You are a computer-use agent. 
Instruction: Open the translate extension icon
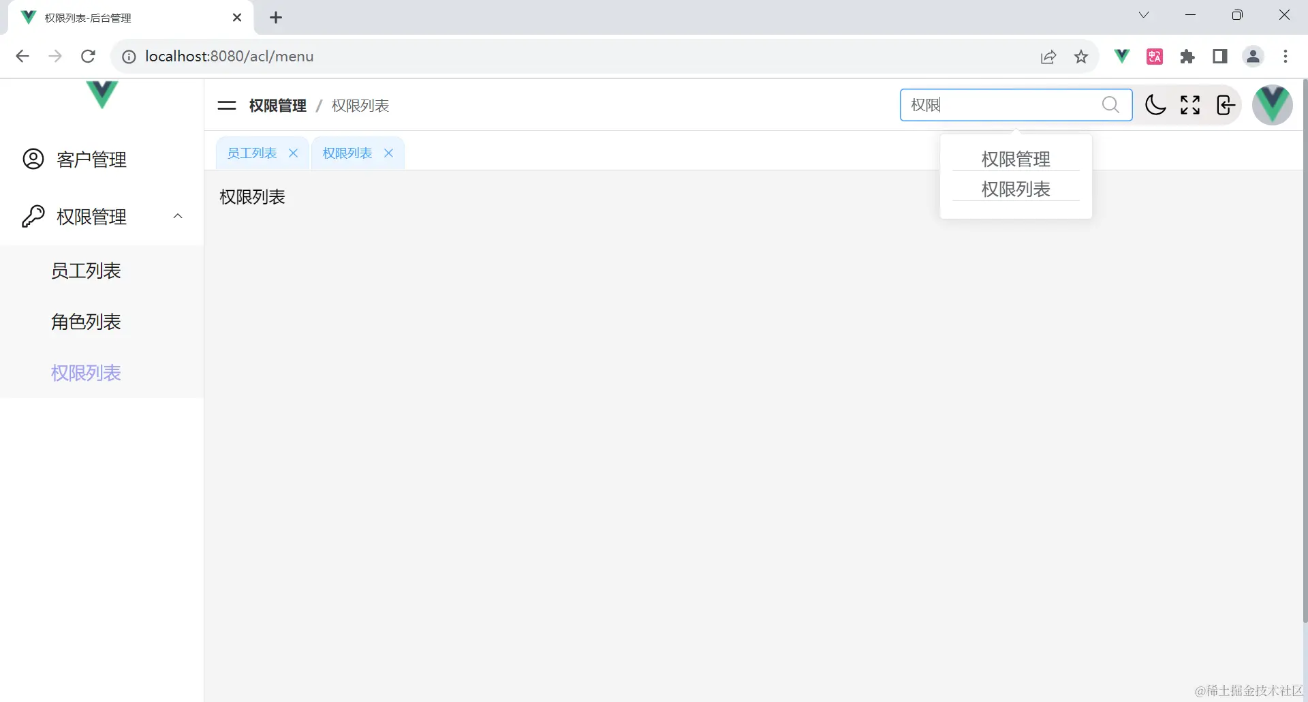coord(1155,57)
